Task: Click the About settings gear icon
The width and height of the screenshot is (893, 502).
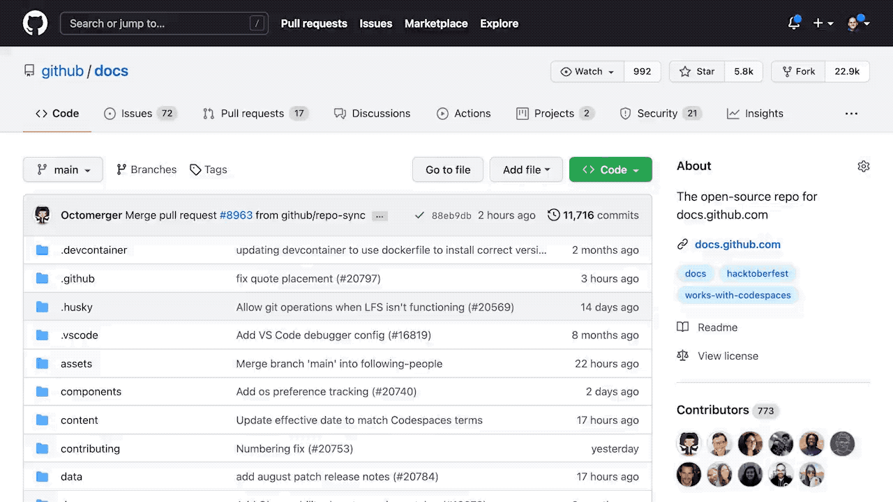Action: 864,166
